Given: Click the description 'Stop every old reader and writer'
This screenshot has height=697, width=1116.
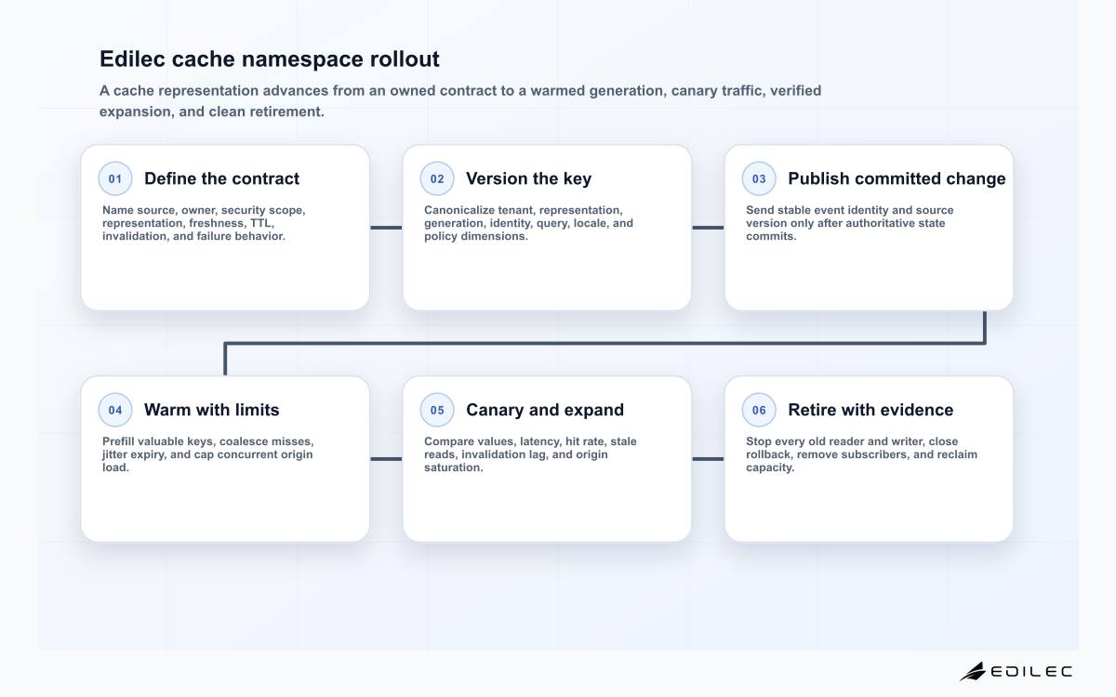Looking at the screenshot, I should pos(861,454).
